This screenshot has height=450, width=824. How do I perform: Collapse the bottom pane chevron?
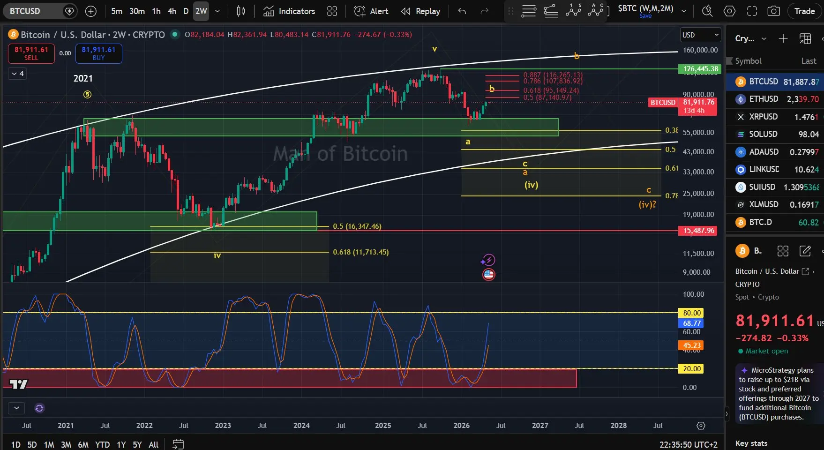[16, 408]
